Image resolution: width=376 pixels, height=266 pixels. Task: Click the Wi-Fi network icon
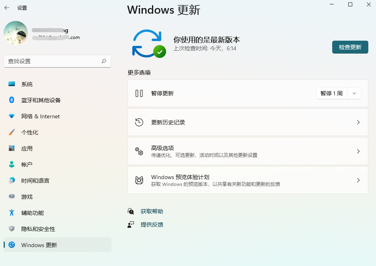(x=12, y=116)
